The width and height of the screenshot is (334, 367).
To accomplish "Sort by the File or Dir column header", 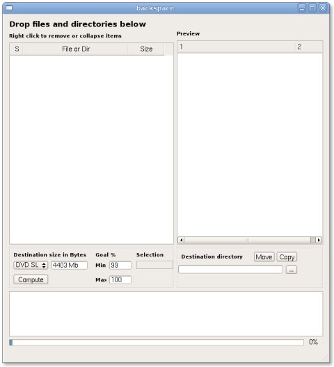I will (x=76, y=49).
